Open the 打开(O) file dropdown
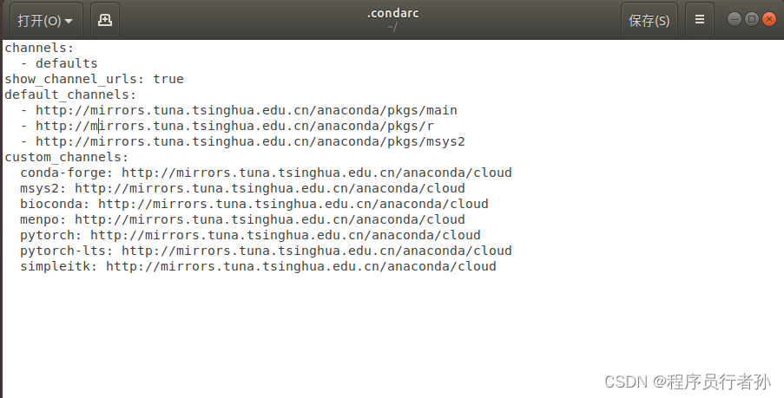 pos(45,20)
